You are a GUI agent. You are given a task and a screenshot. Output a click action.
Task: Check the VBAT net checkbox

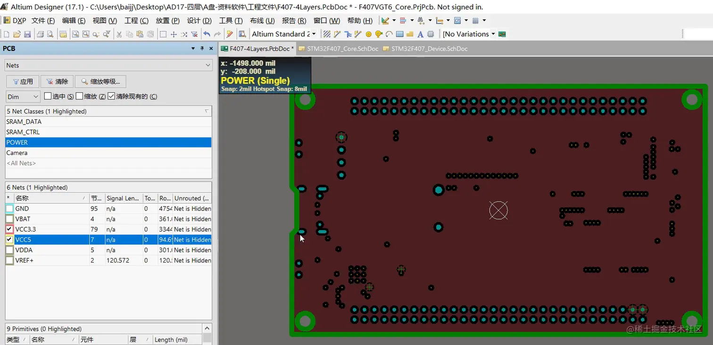(10, 219)
